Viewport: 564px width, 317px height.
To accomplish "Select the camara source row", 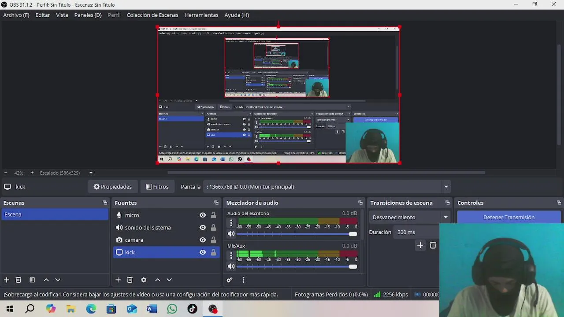I will pos(166,240).
